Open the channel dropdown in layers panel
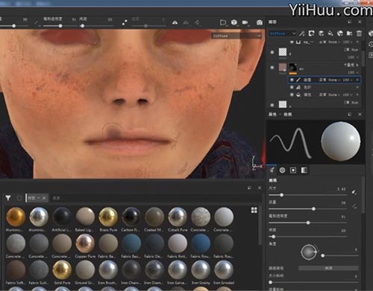 (283, 33)
